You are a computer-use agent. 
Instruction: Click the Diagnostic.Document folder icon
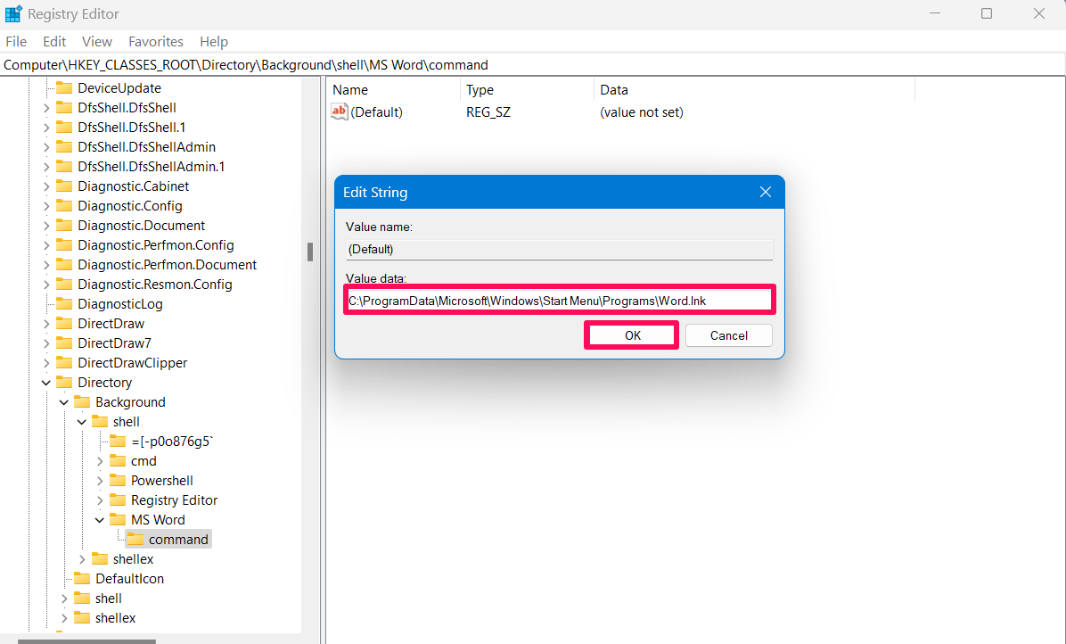pos(64,225)
